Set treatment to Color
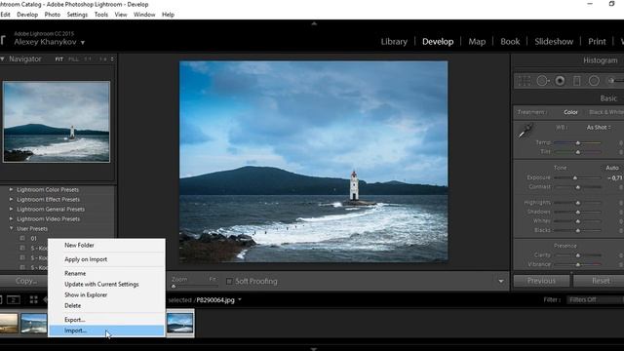The width and height of the screenshot is (624, 351). click(x=570, y=112)
